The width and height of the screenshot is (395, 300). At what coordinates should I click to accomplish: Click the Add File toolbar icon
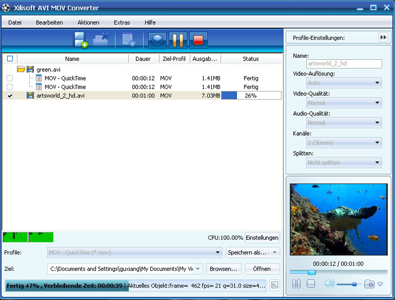pos(80,40)
